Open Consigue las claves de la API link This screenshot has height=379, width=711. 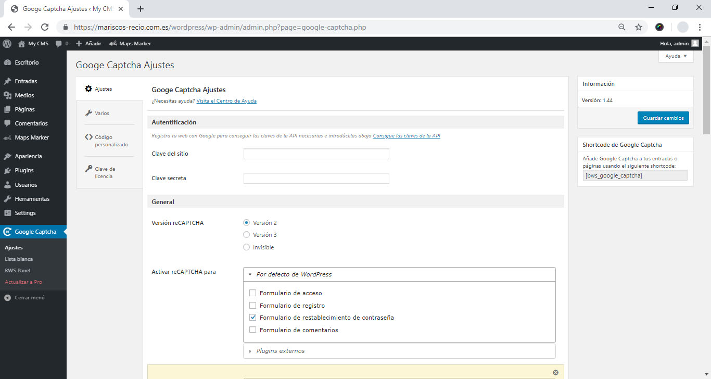click(x=407, y=136)
